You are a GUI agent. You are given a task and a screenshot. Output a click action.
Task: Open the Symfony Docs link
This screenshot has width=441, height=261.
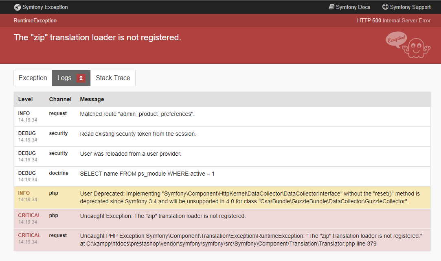tap(353, 7)
